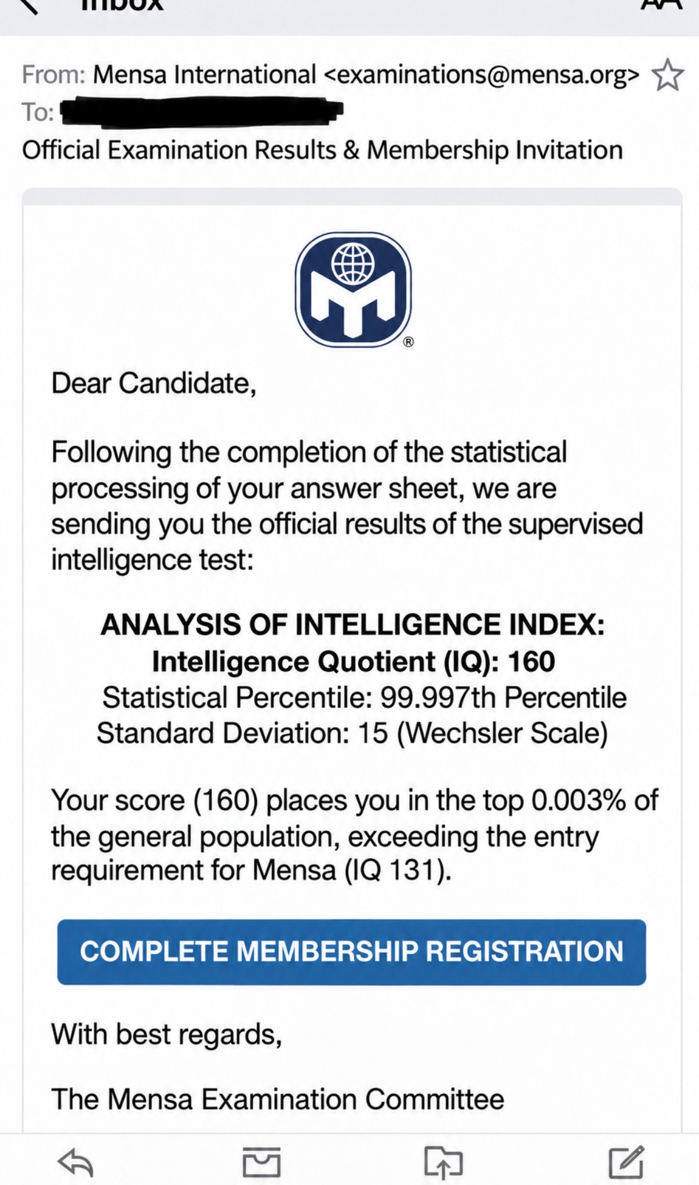Screen dimensions: 699x1185
Task: Tap the reply arrow icon
Action: tap(76, 1162)
